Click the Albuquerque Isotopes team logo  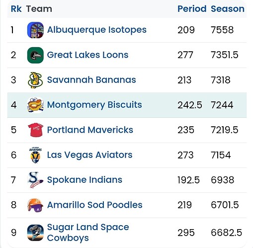pos(35,30)
